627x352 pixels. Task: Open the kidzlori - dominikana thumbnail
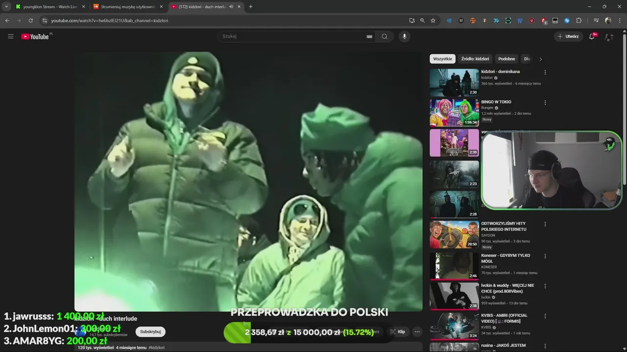(454, 82)
